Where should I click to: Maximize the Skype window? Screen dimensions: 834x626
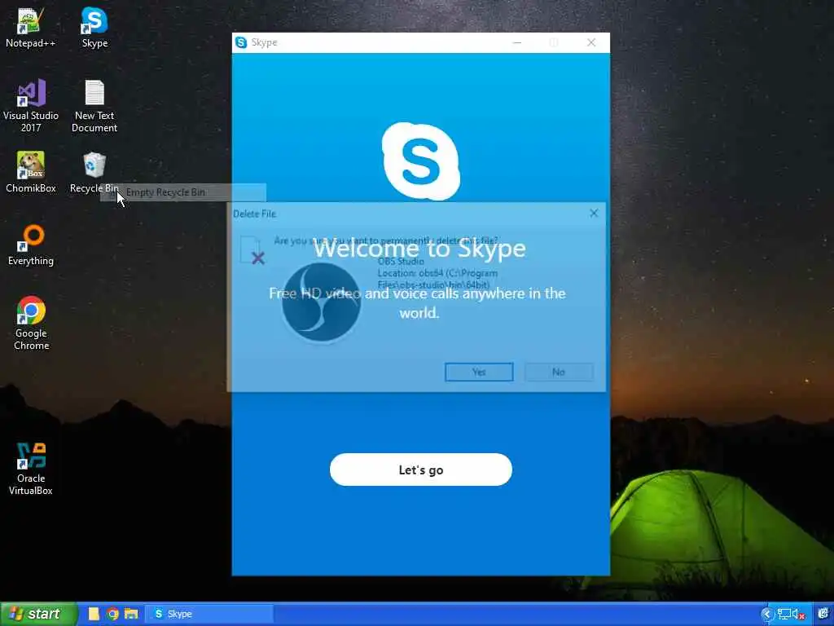pyautogui.click(x=554, y=42)
